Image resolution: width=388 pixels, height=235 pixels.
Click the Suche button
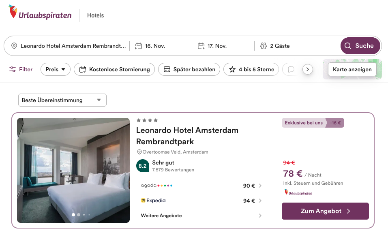click(360, 46)
